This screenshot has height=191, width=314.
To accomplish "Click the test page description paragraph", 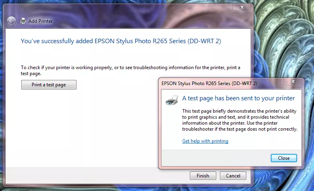I will pyautogui.click(x=240, y=120).
